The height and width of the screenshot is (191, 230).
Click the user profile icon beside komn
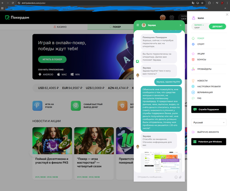194,18
